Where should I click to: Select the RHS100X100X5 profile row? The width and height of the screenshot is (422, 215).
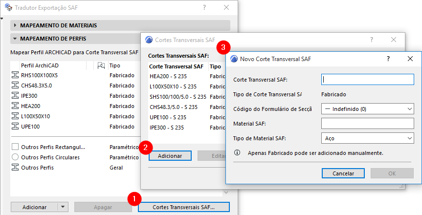point(75,75)
